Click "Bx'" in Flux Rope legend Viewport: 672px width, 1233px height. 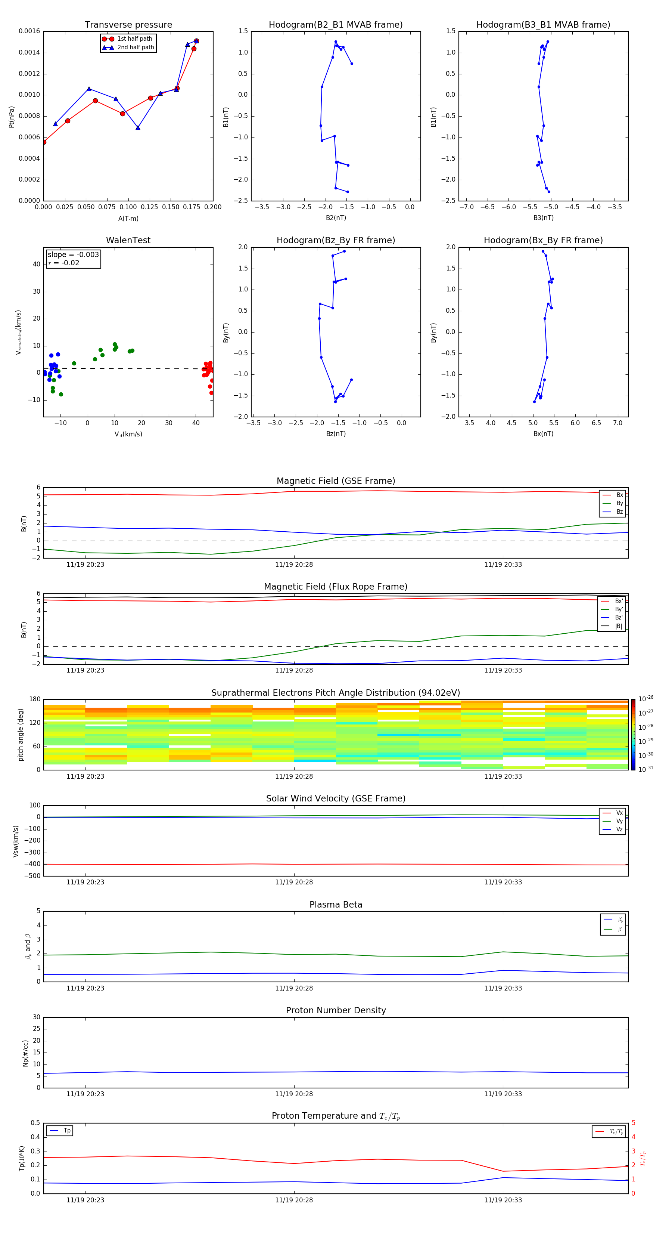(x=619, y=601)
